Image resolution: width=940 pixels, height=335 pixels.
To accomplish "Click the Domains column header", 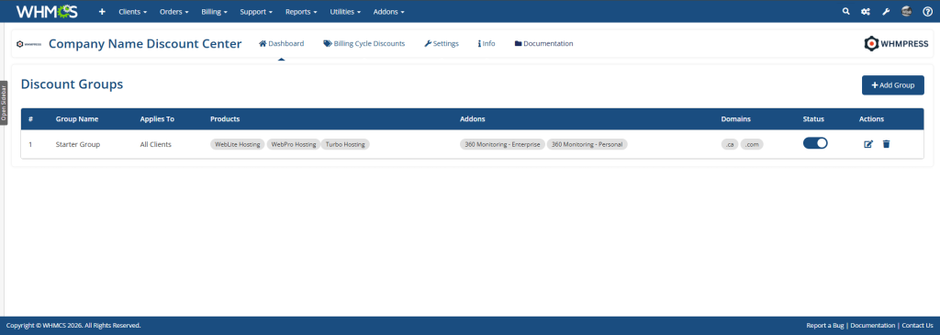I will click(x=735, y=119).
